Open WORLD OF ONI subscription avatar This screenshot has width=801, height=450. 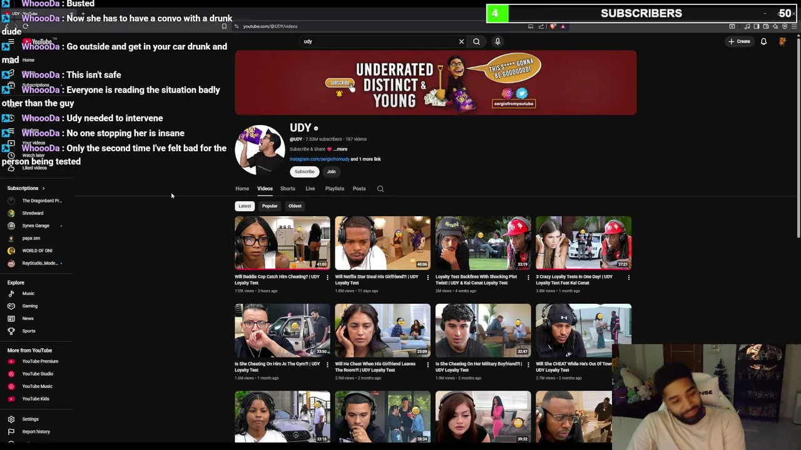point(11,251)
